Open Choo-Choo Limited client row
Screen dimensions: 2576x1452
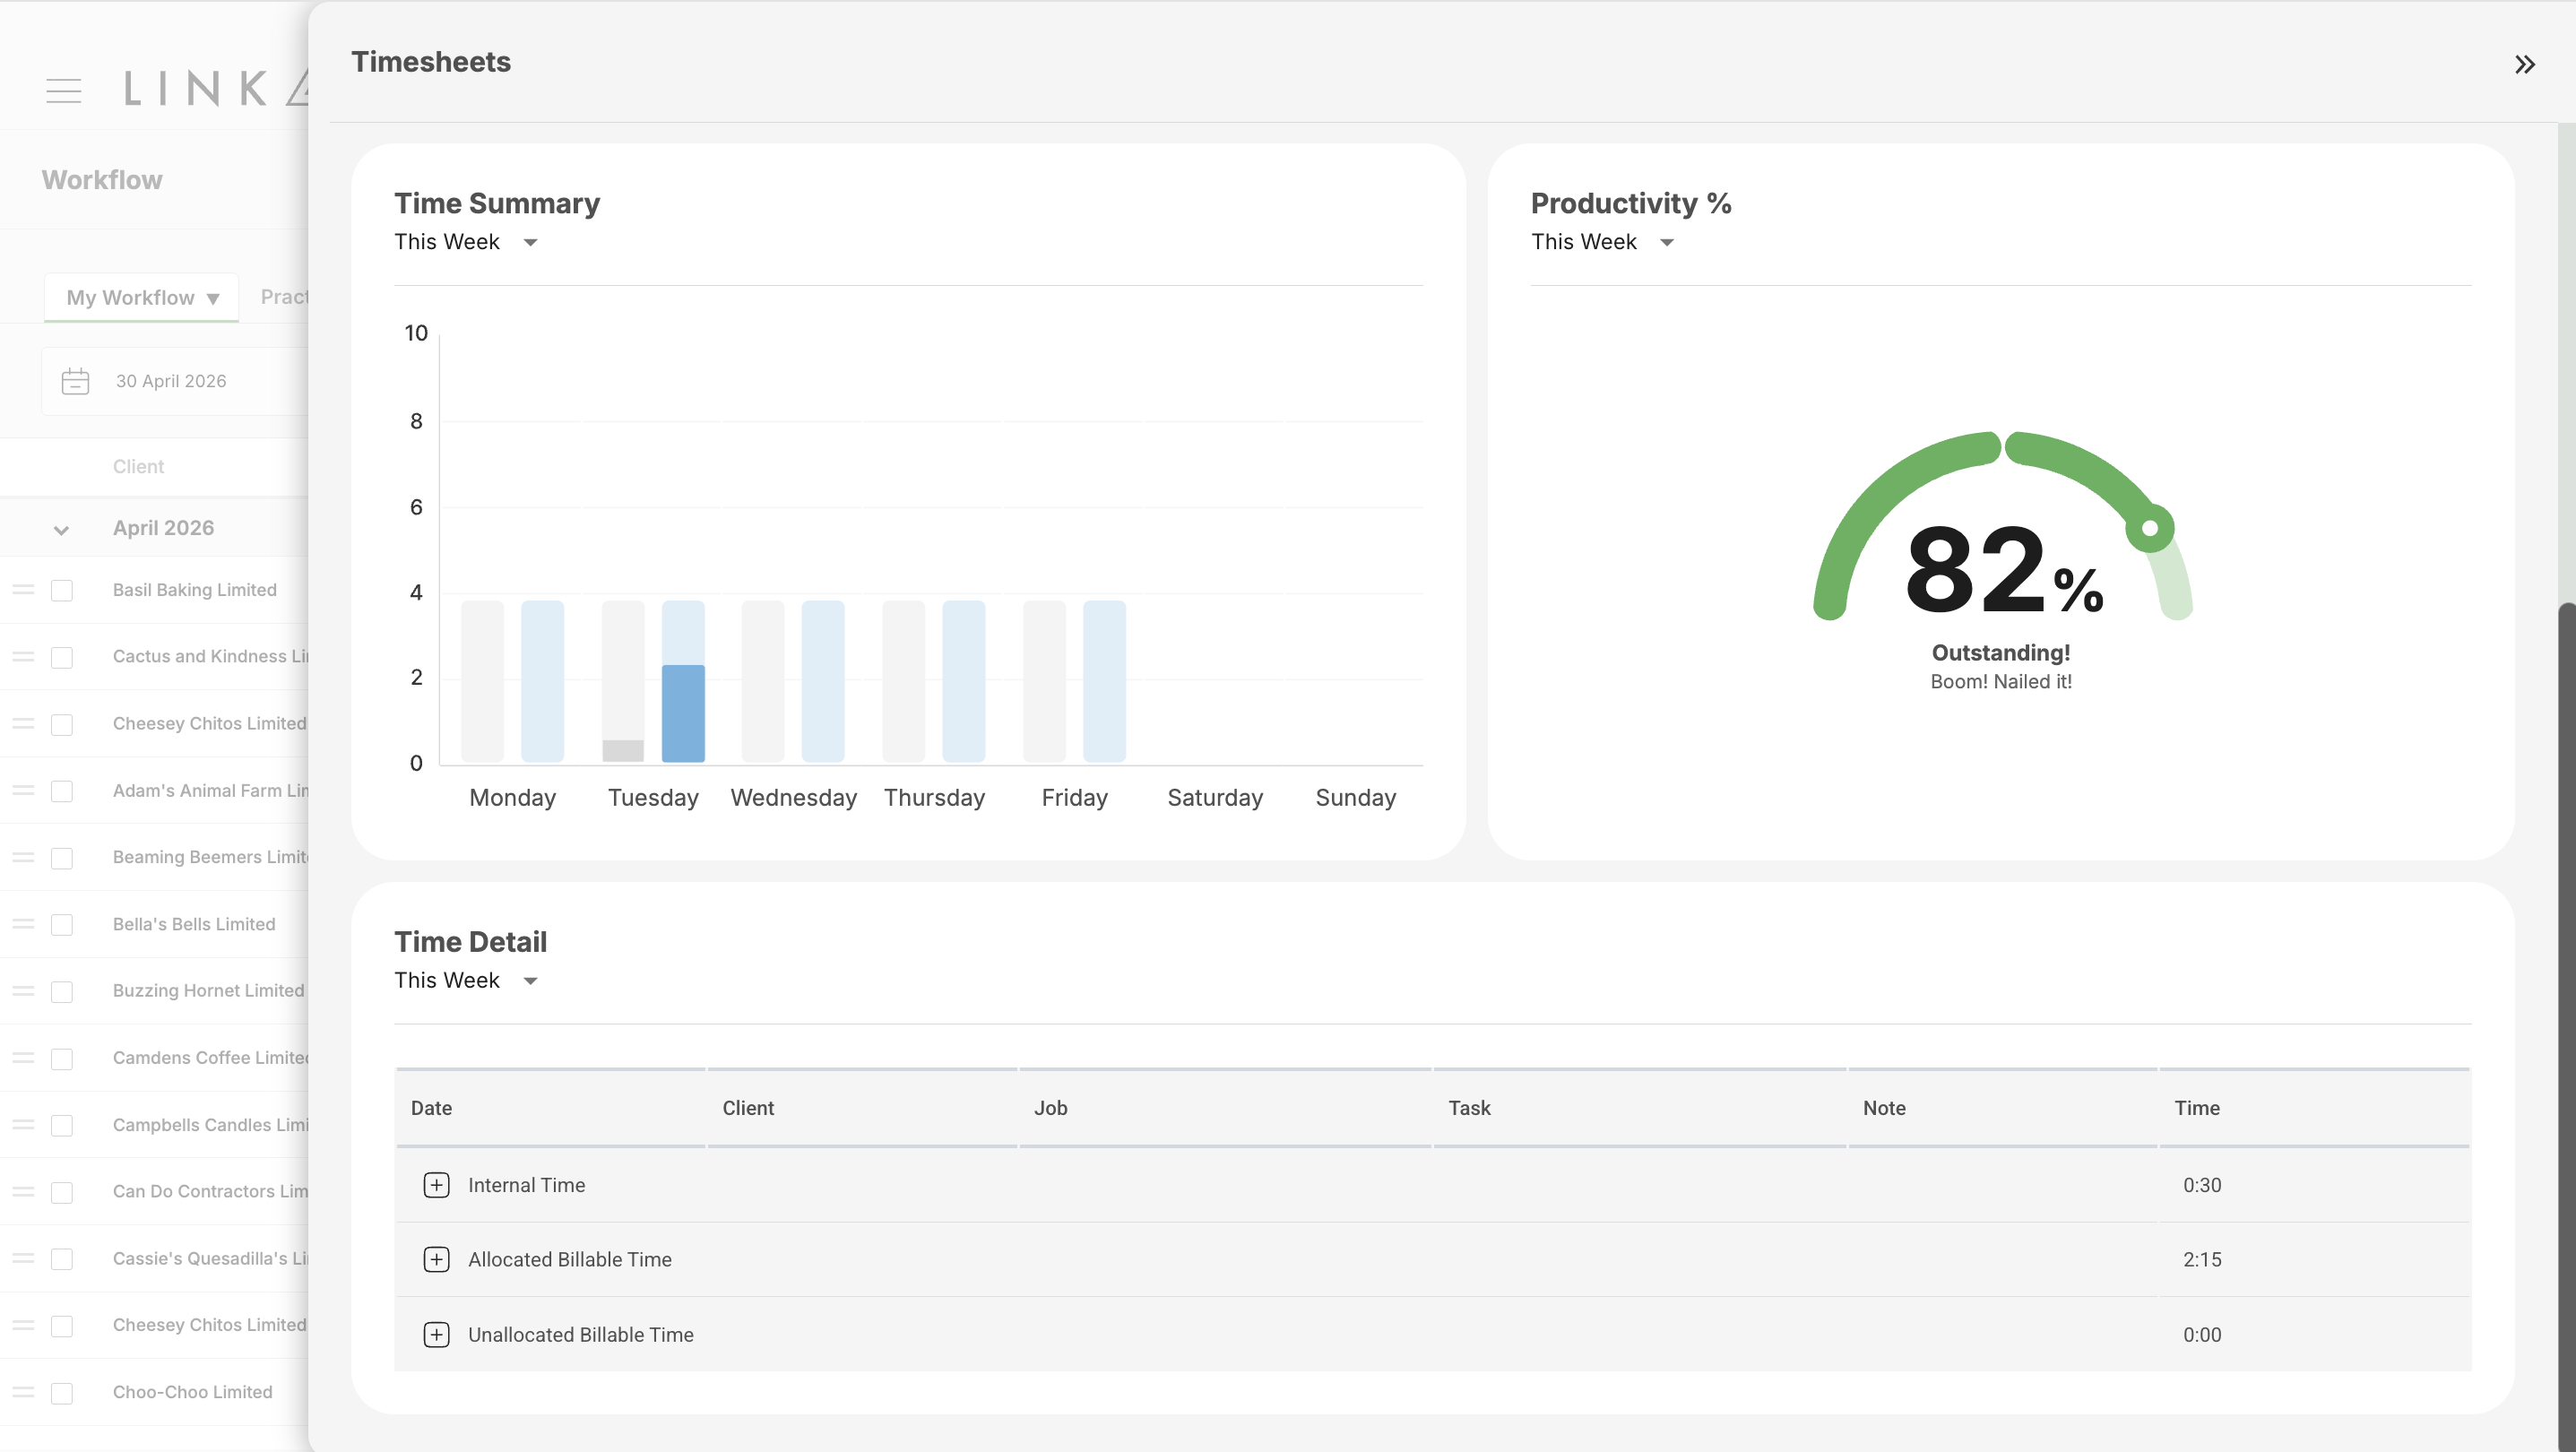point(192,1392)
